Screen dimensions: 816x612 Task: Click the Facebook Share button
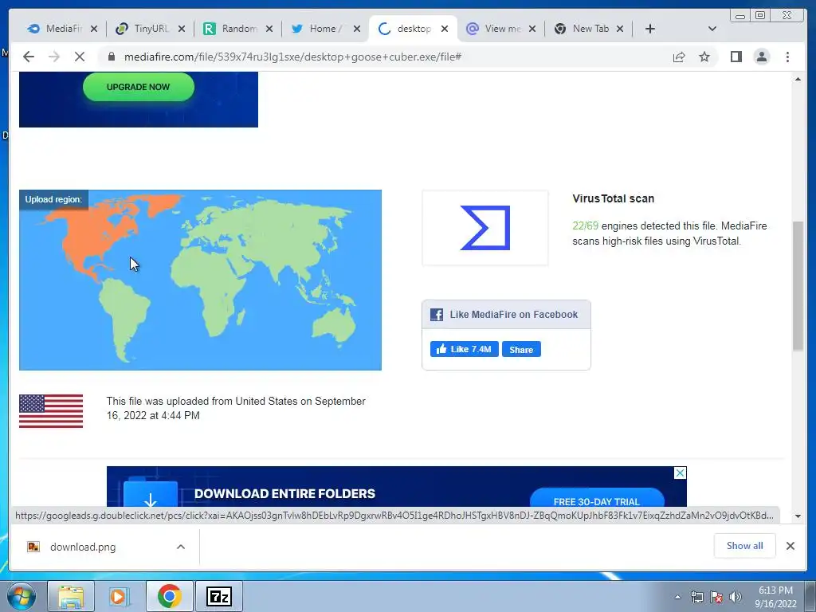521,349
